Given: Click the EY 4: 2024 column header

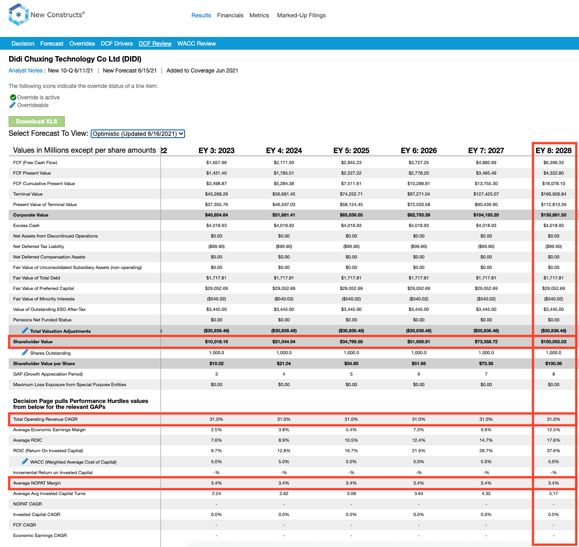Looking at the screenshot, I should pos(284,150).
